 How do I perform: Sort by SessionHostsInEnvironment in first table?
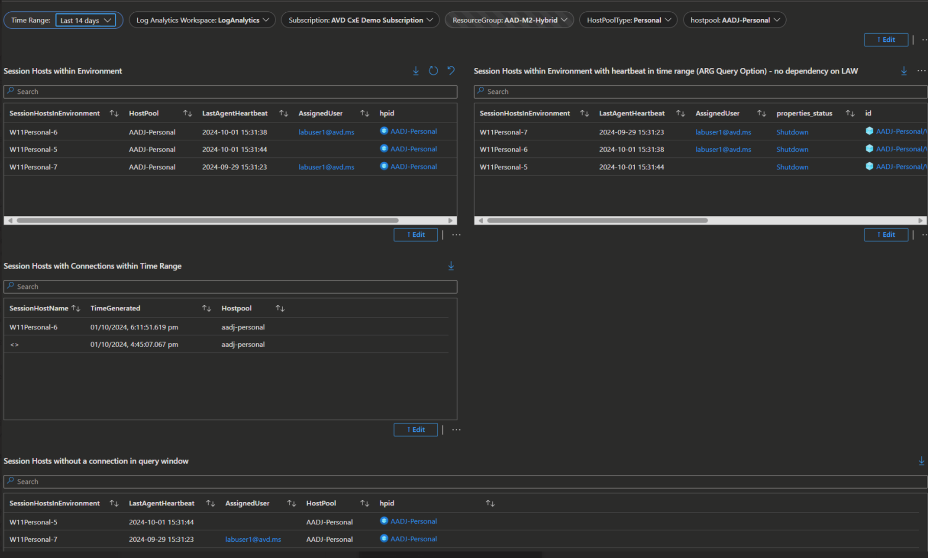[114, 113]
